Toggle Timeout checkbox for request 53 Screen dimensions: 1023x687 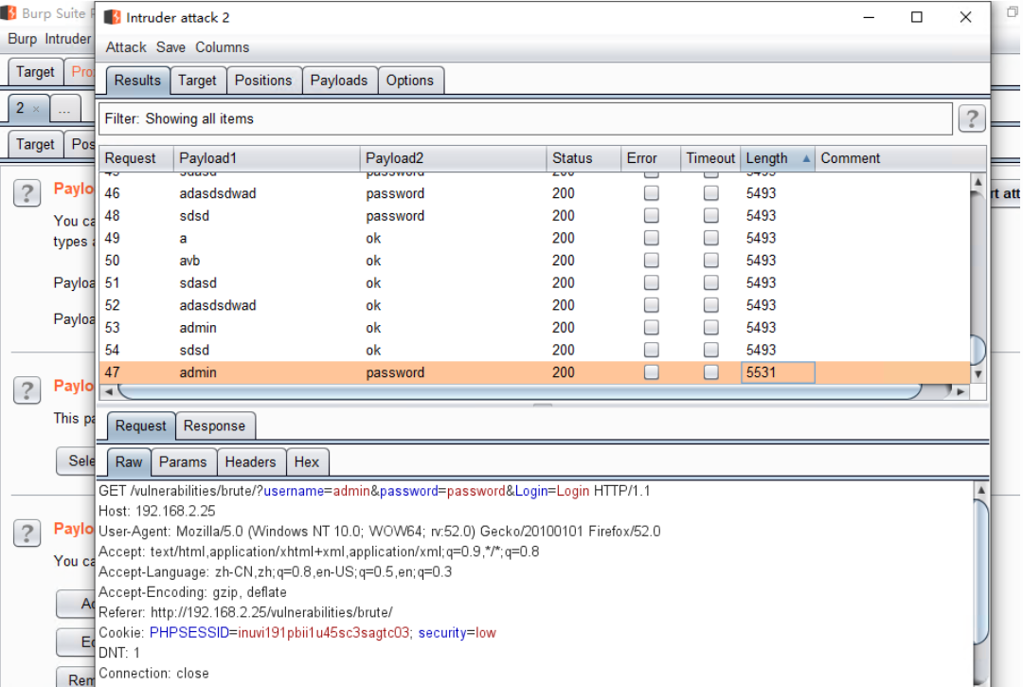tap(710, 328)
